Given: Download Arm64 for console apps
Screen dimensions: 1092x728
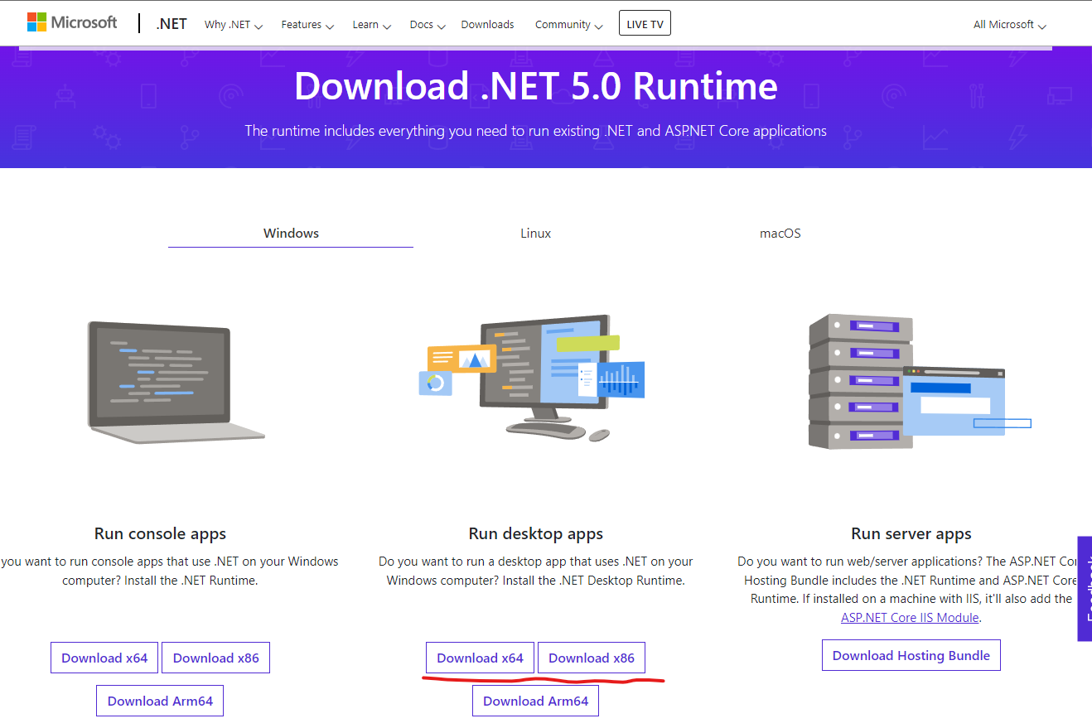Looking at the screenshot, I should pos(160,701).
